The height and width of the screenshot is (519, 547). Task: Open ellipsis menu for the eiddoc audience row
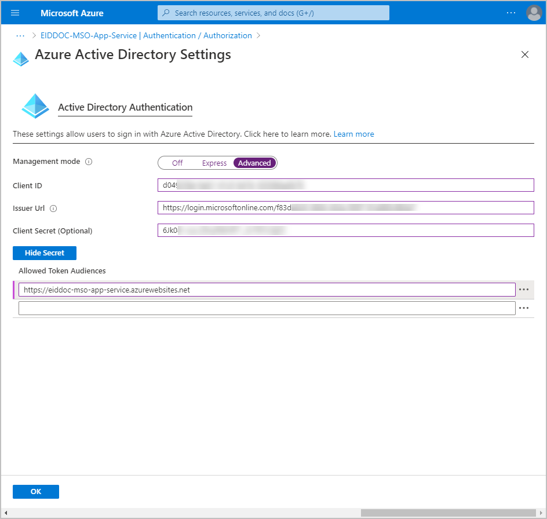524,290
